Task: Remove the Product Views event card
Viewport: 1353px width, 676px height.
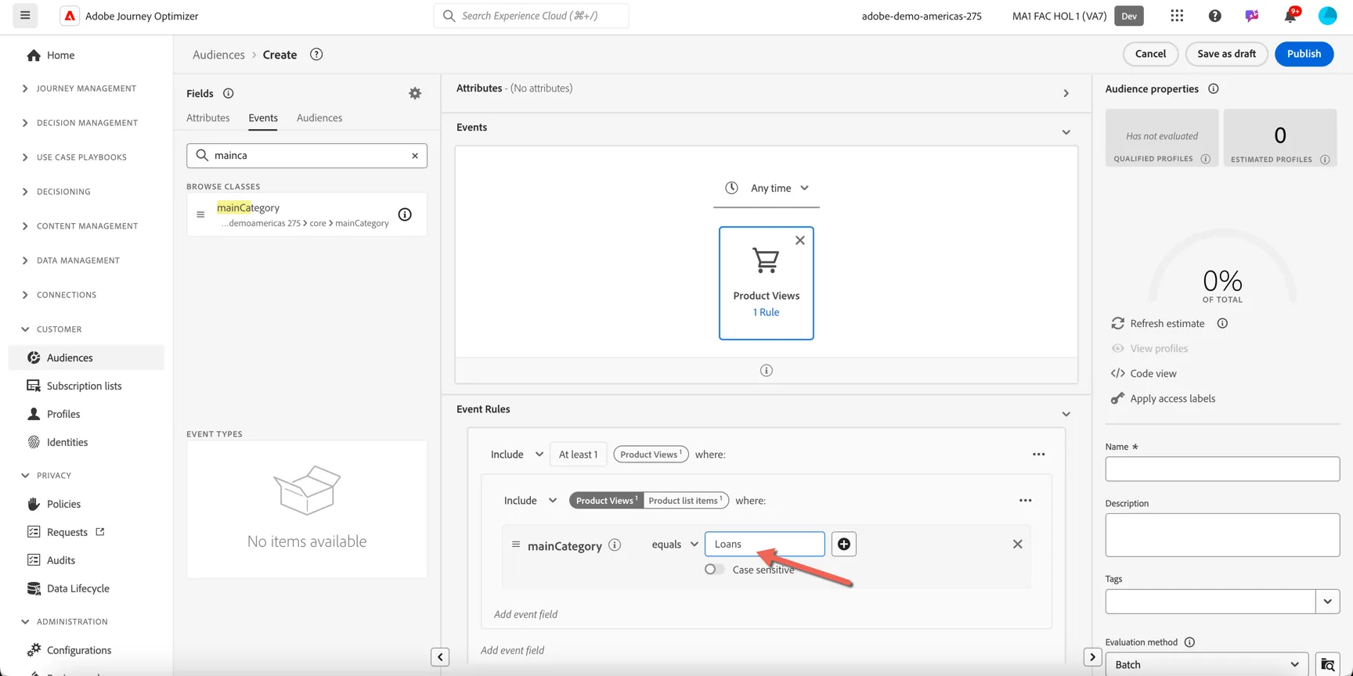Action: click(x=800, y=240)
